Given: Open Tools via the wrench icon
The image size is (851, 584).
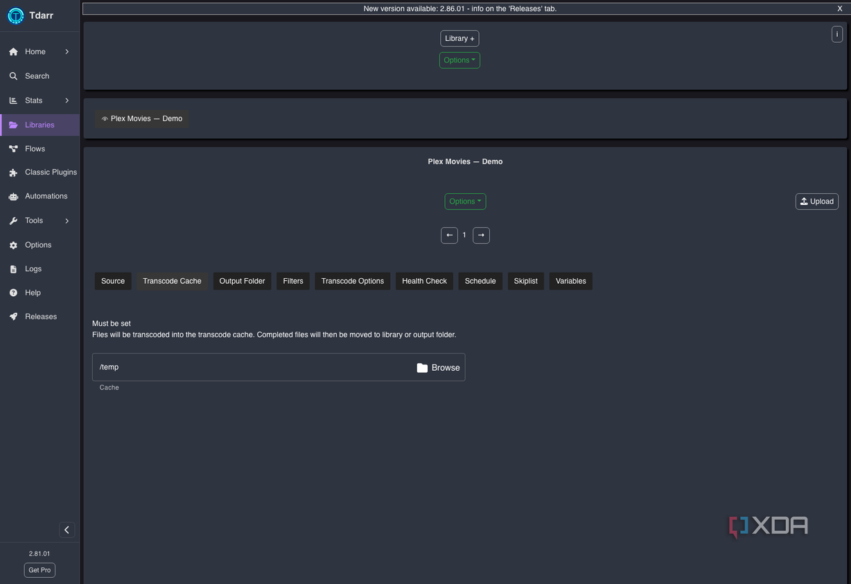Looking at the screenshot, I should [x=13, y=221].
